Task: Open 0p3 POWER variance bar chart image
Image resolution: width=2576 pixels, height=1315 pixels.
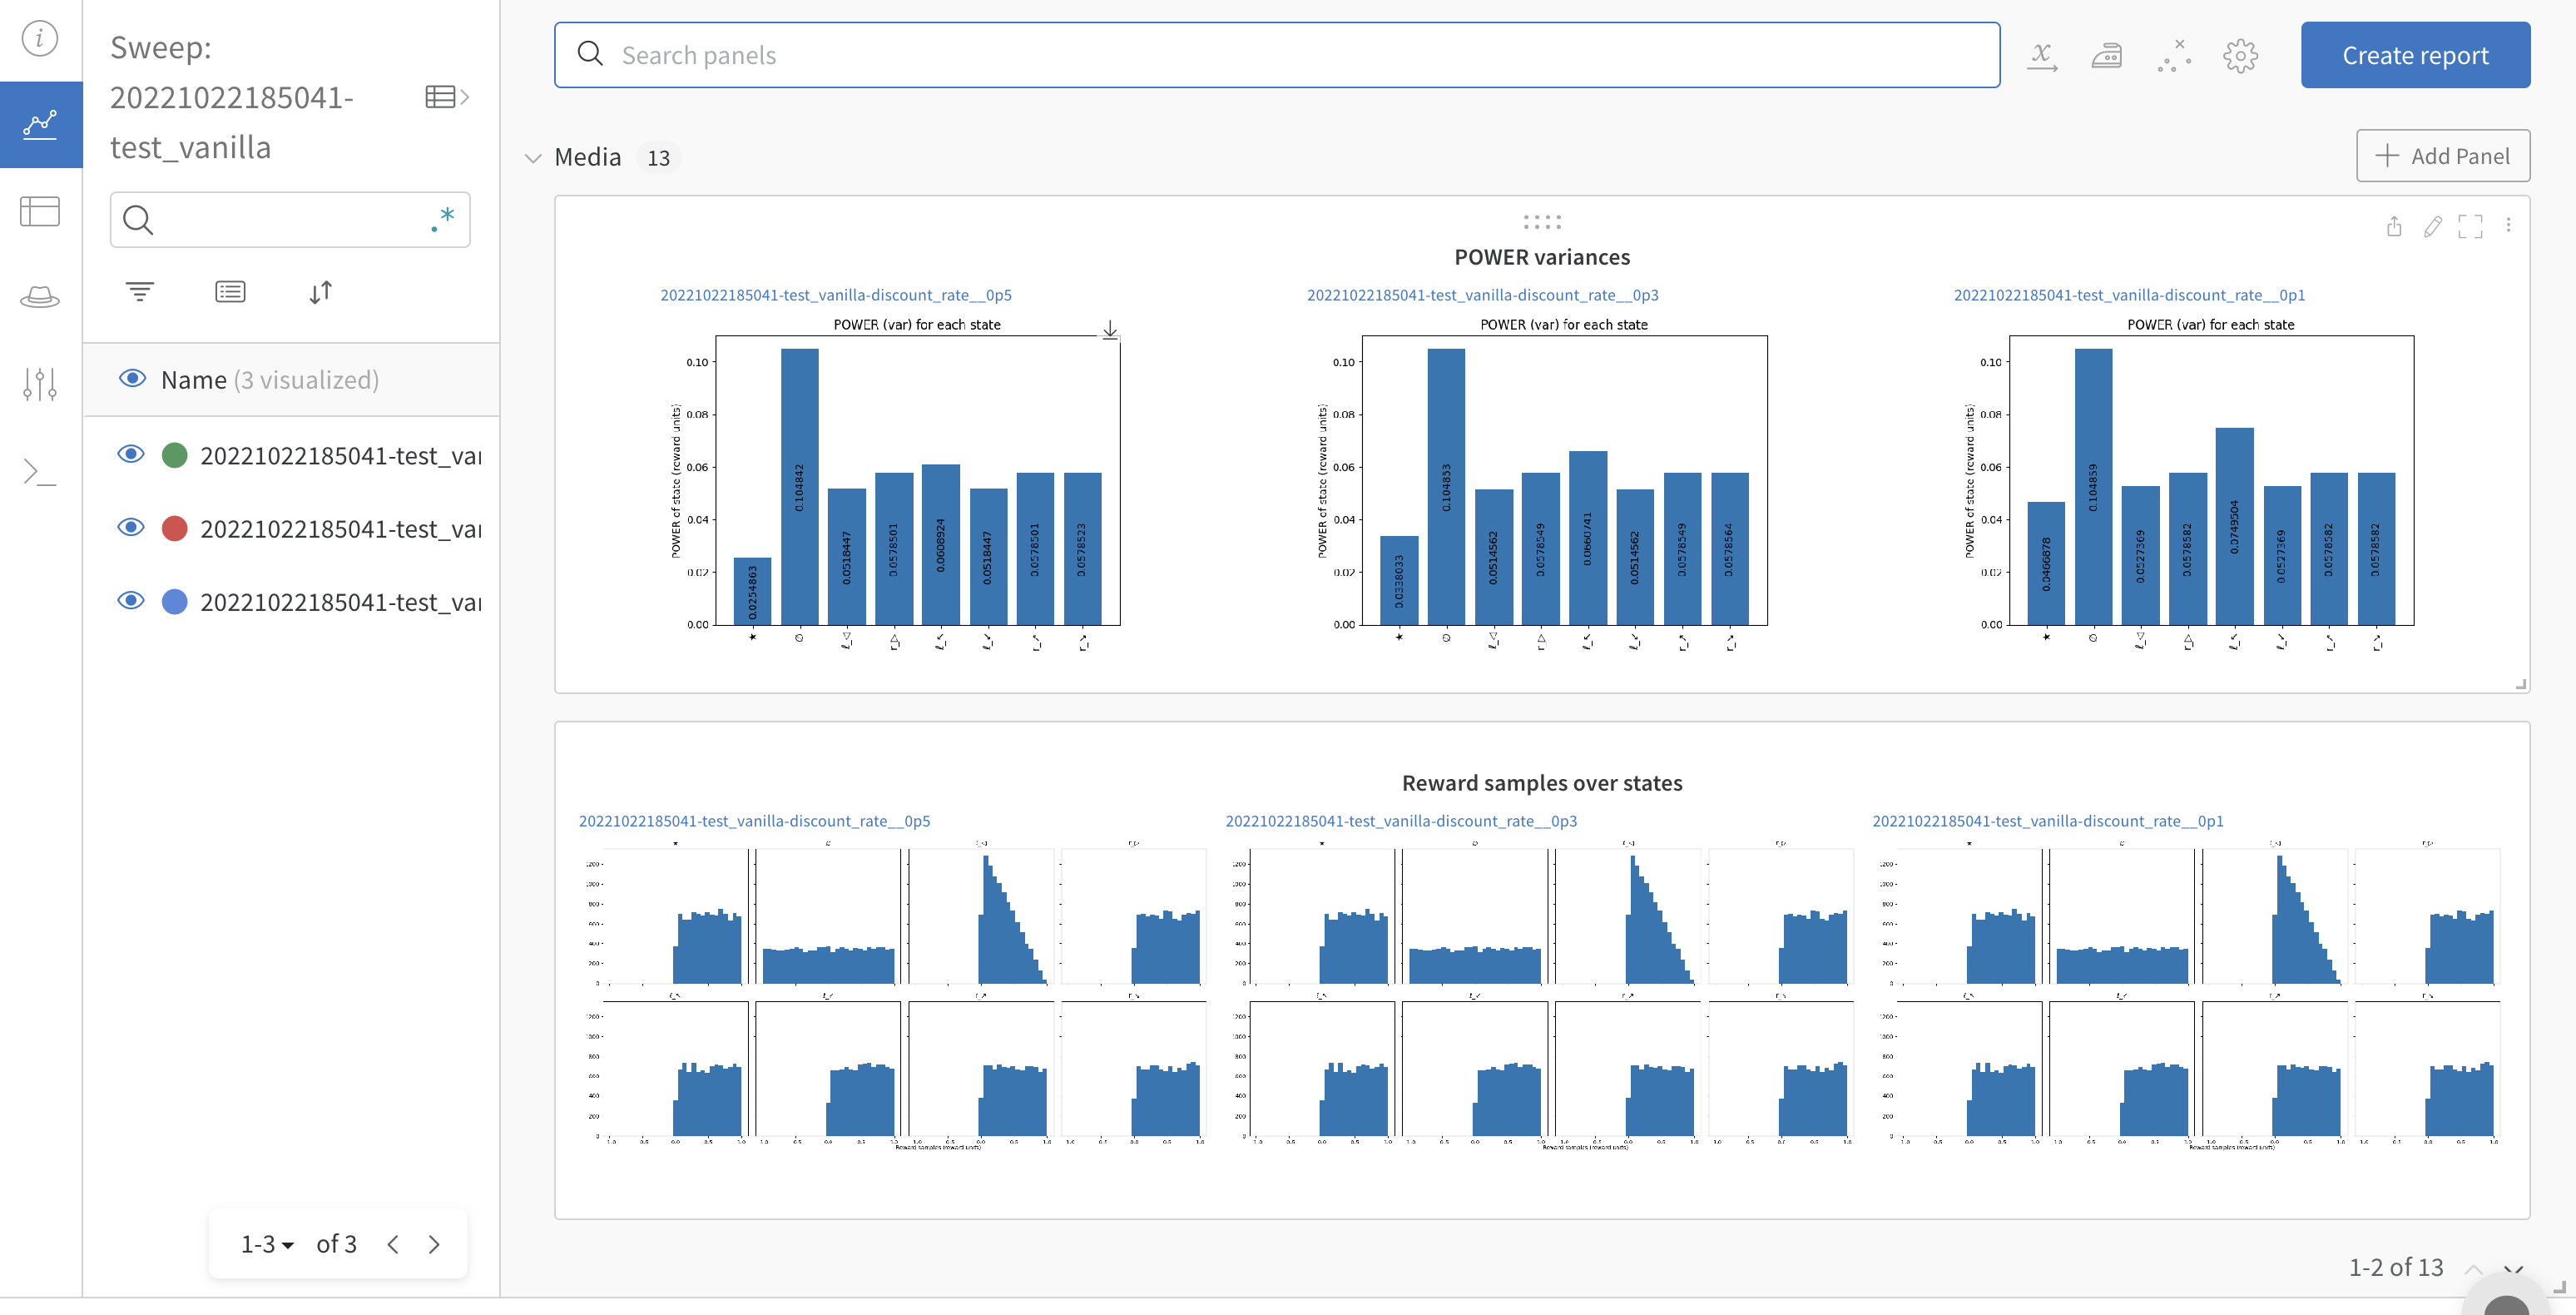Action: click(x=1541, y=485)
